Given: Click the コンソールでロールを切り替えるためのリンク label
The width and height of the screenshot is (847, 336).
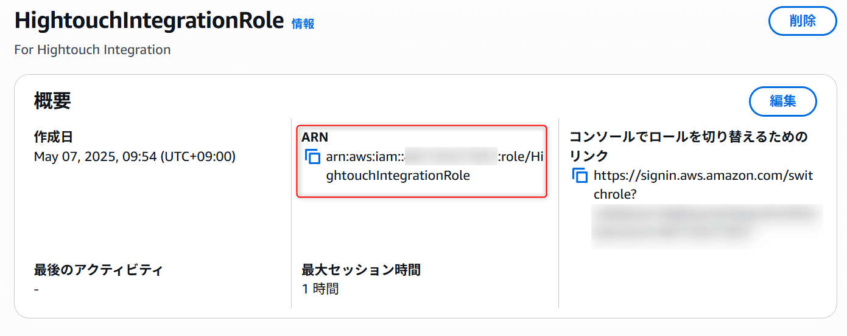Looking at the screenshot, I should pos(689,146).
